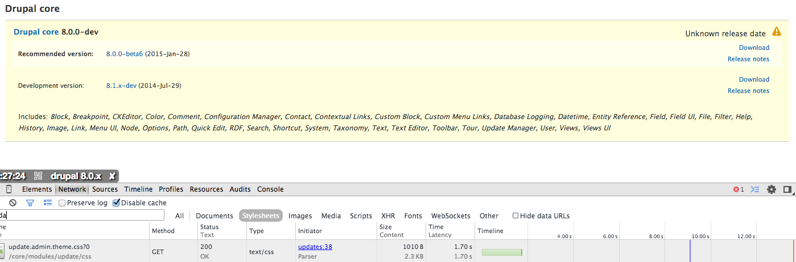
Task: Sort by the Initiator column header
Action: pos(336,231)
